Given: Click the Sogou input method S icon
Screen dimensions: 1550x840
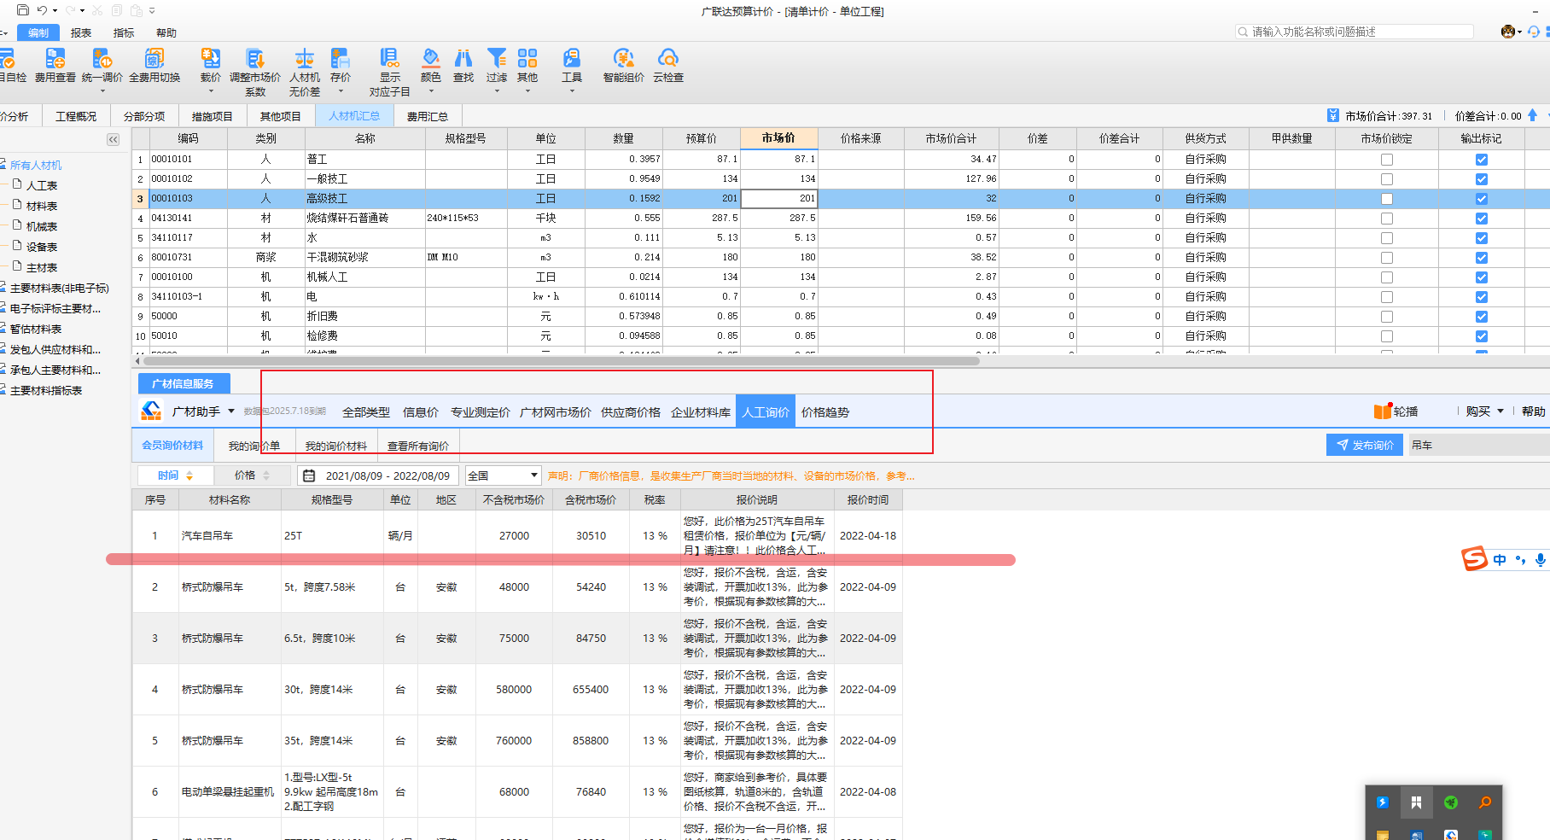Looking at the screenshot, I should pyautogui.click(x=1475, y=559).
